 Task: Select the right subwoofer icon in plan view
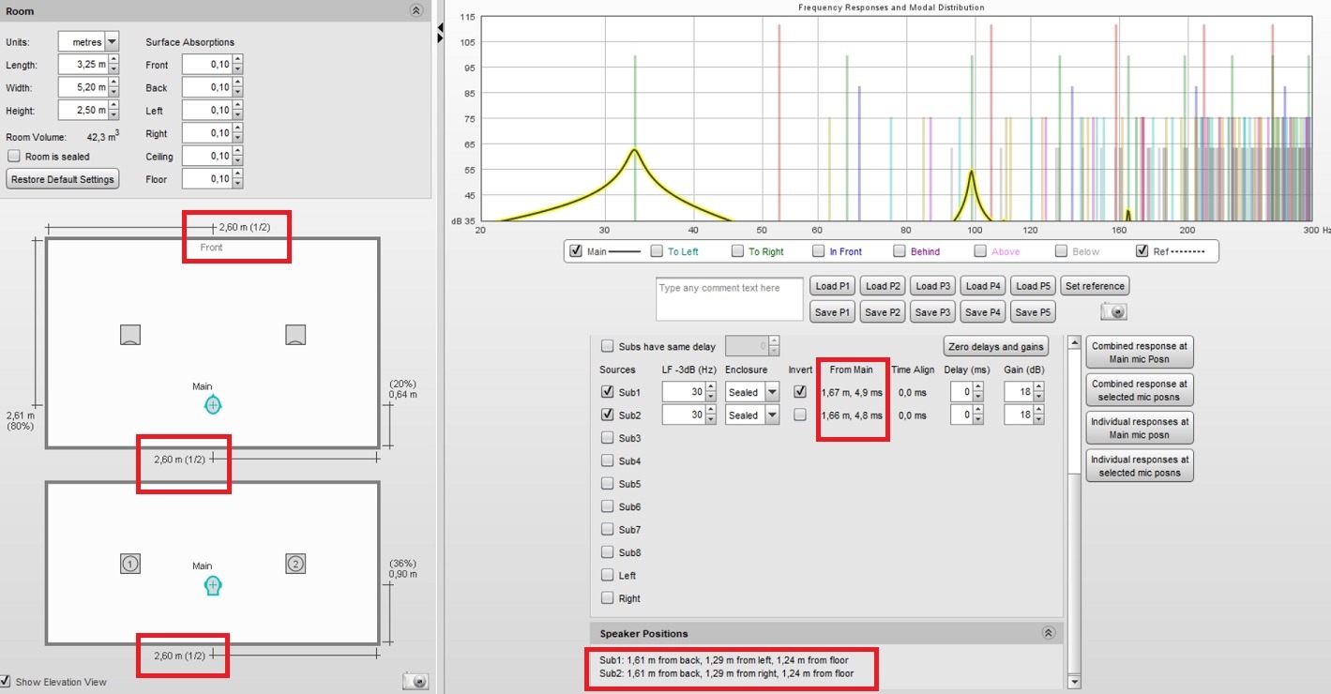(295, 335)
